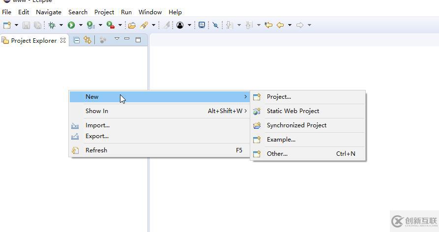Expand the Previous Annotation dropdown arrow
Image resolution: width=439 pixels, height=232 pixels.
pos(259,25)
